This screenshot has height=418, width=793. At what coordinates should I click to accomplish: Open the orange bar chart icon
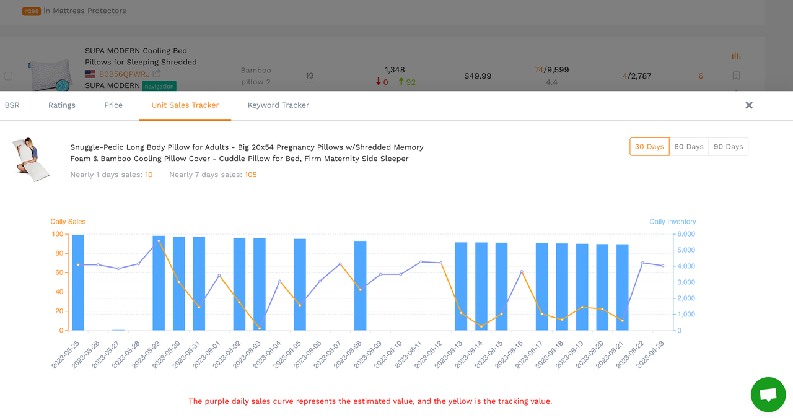click(736, 56)
